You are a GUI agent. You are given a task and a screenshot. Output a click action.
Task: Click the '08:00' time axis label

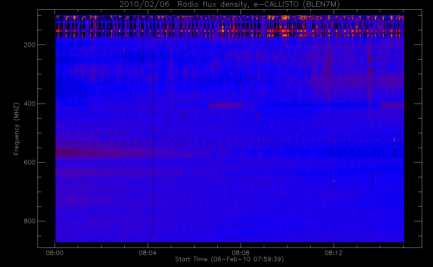coord(55,253)
